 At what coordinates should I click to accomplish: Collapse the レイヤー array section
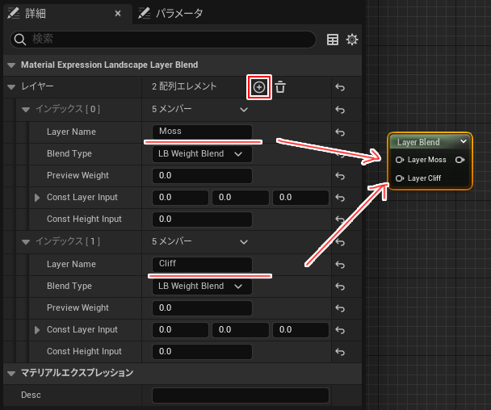(x=10, y=87)
